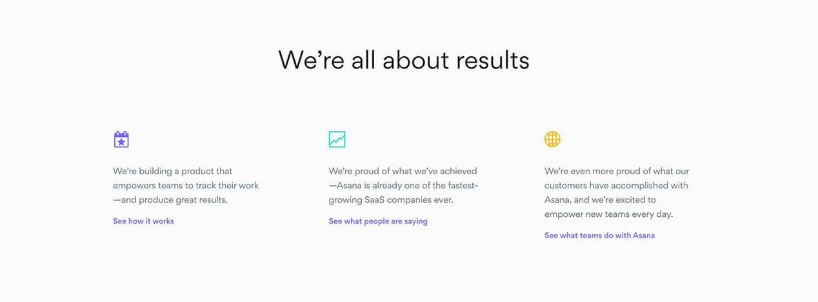Click the green line chart icon

point(337,139)
